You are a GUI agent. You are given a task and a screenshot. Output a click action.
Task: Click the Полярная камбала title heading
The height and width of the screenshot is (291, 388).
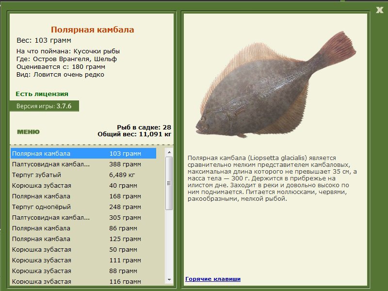[x=93, y=30]
